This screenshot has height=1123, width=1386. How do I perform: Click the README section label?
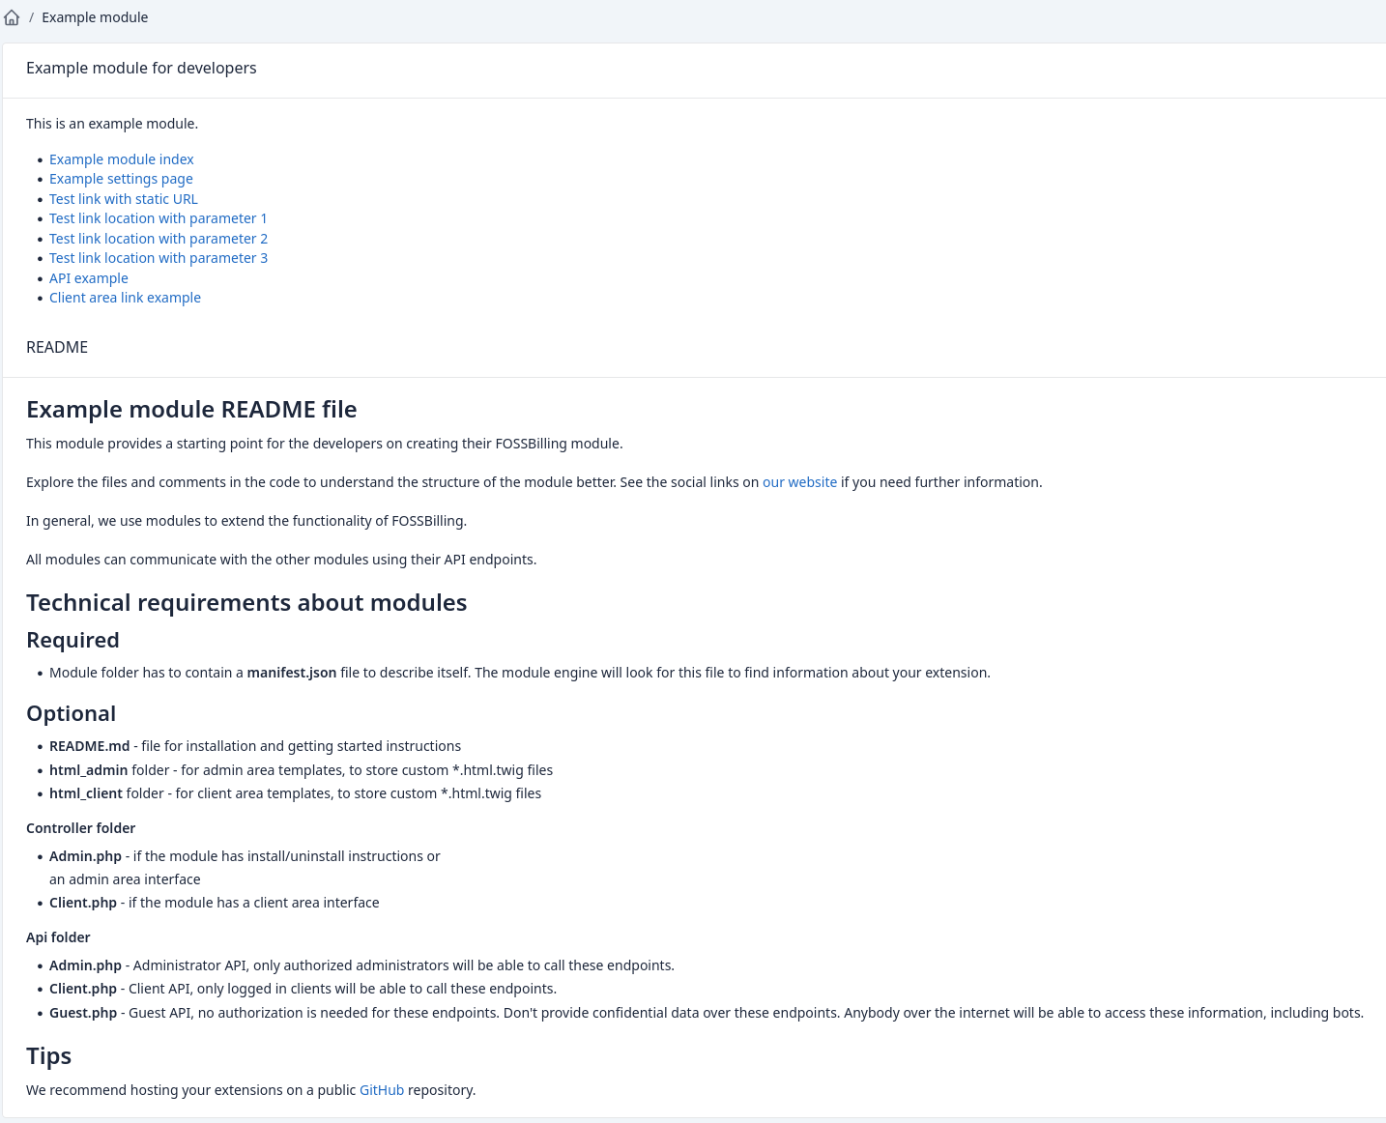[x=56, y=346]
